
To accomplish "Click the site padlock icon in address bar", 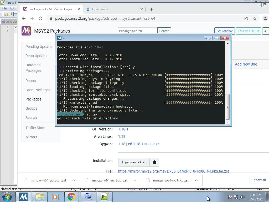I will [51, 18].
